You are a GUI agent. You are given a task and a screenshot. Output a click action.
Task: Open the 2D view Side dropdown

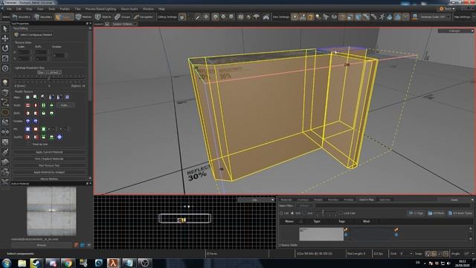[x=256, y=200]
